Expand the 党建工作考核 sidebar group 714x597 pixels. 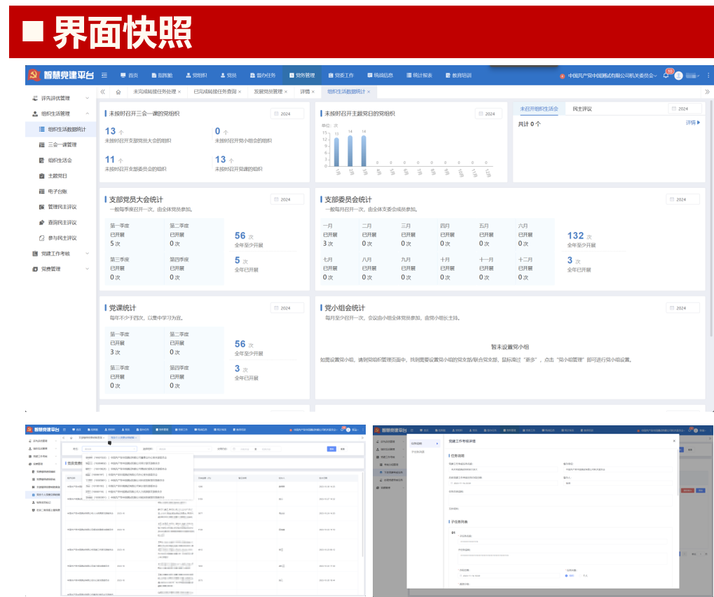click(61, 254)
